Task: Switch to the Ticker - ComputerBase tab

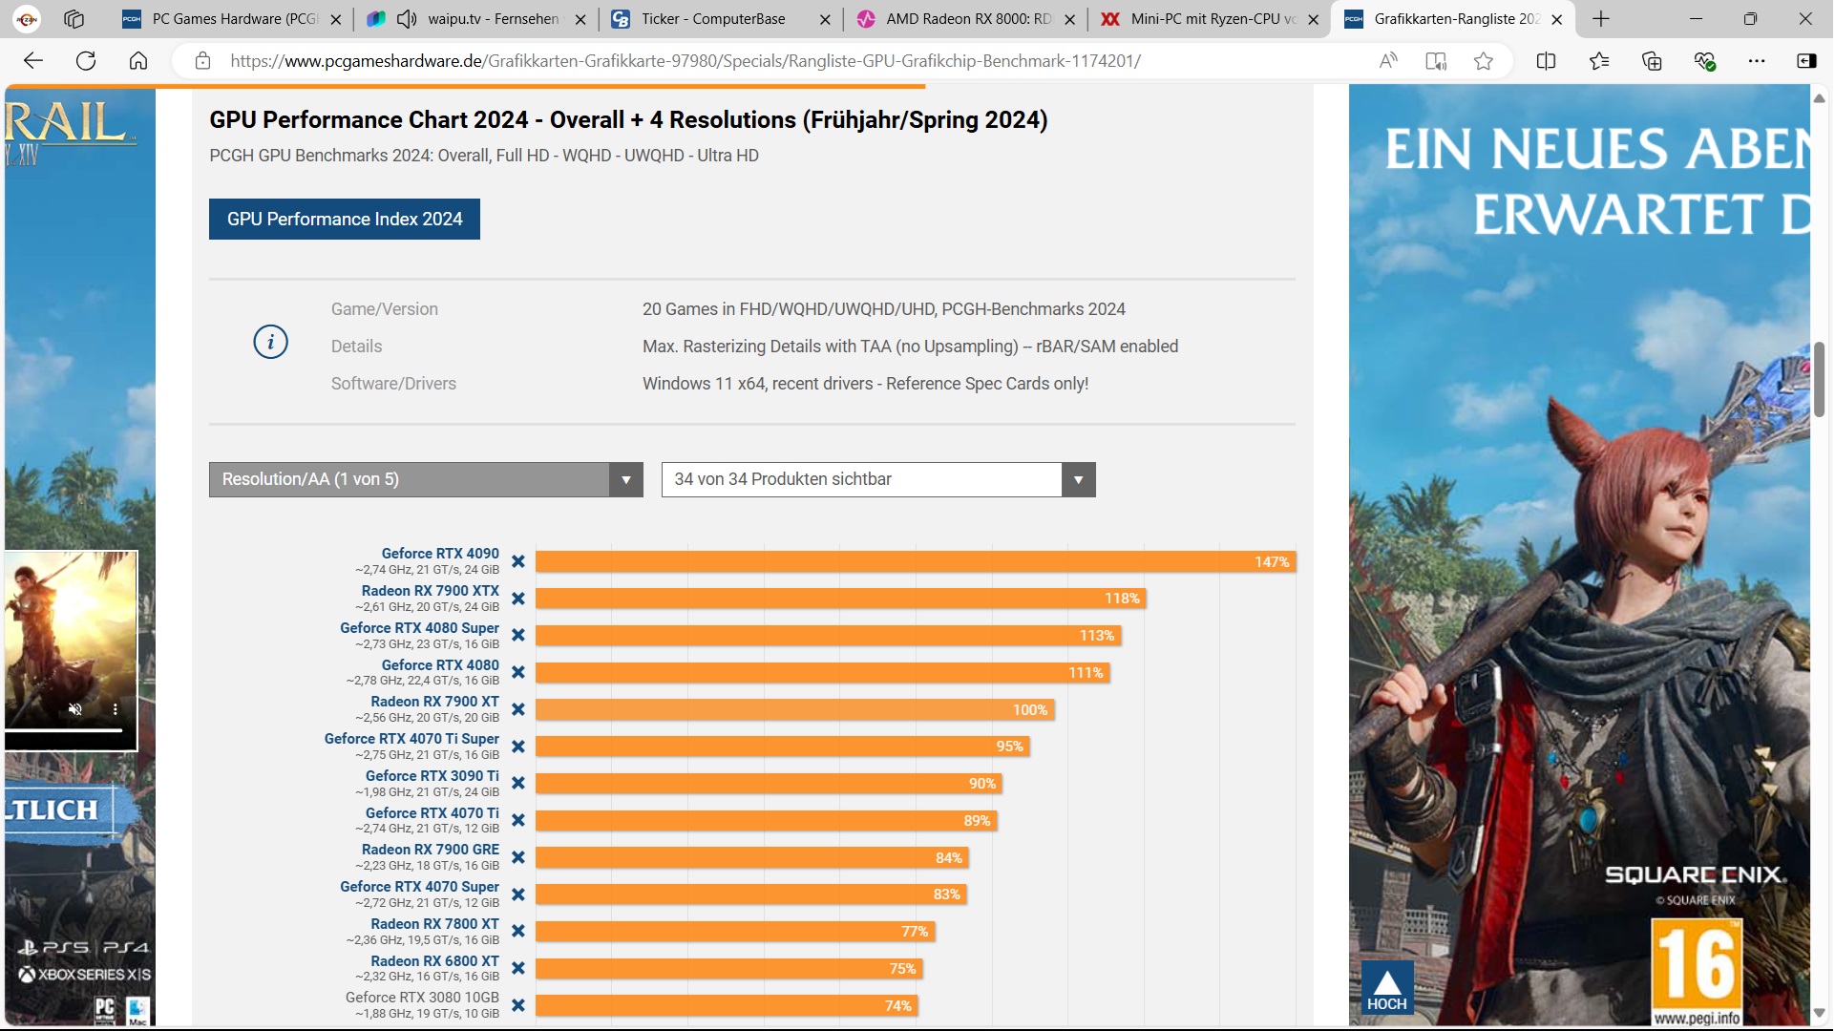Action: click(x=713, y=18)
